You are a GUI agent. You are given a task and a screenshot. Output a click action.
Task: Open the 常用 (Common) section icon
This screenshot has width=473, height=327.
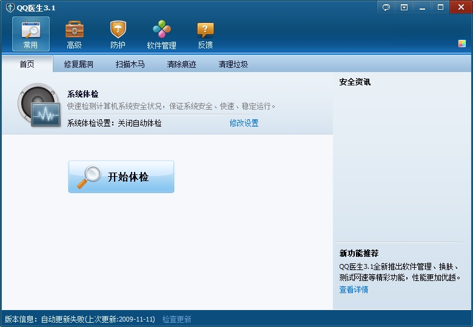[x=31, y=34]
